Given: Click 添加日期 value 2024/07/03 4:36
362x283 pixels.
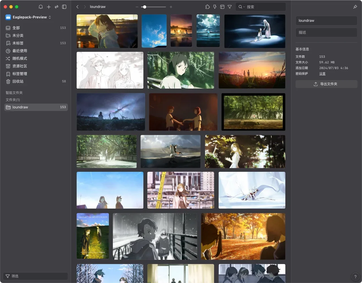Looking at the screenshot, I should [334, 68].
